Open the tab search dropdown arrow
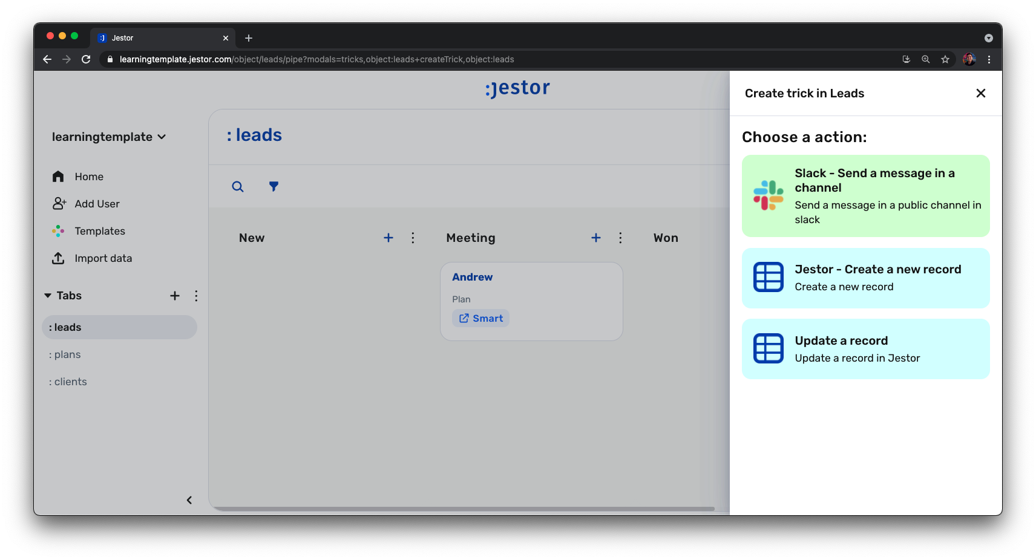1036x560 pixels. coord(989,38)
